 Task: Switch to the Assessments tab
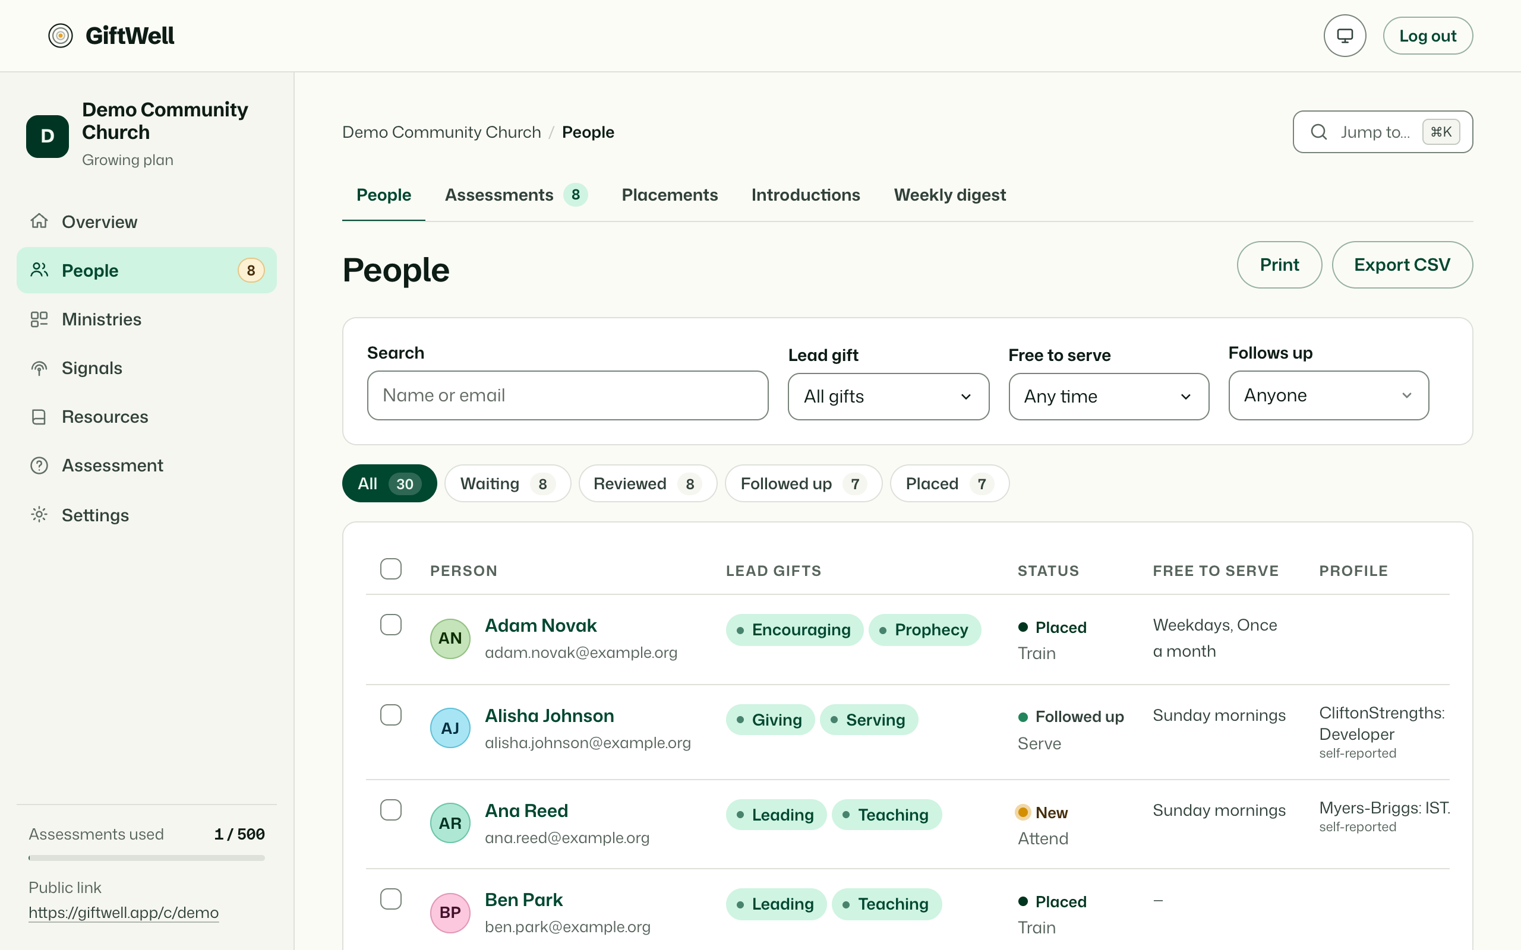click(516, 195)
